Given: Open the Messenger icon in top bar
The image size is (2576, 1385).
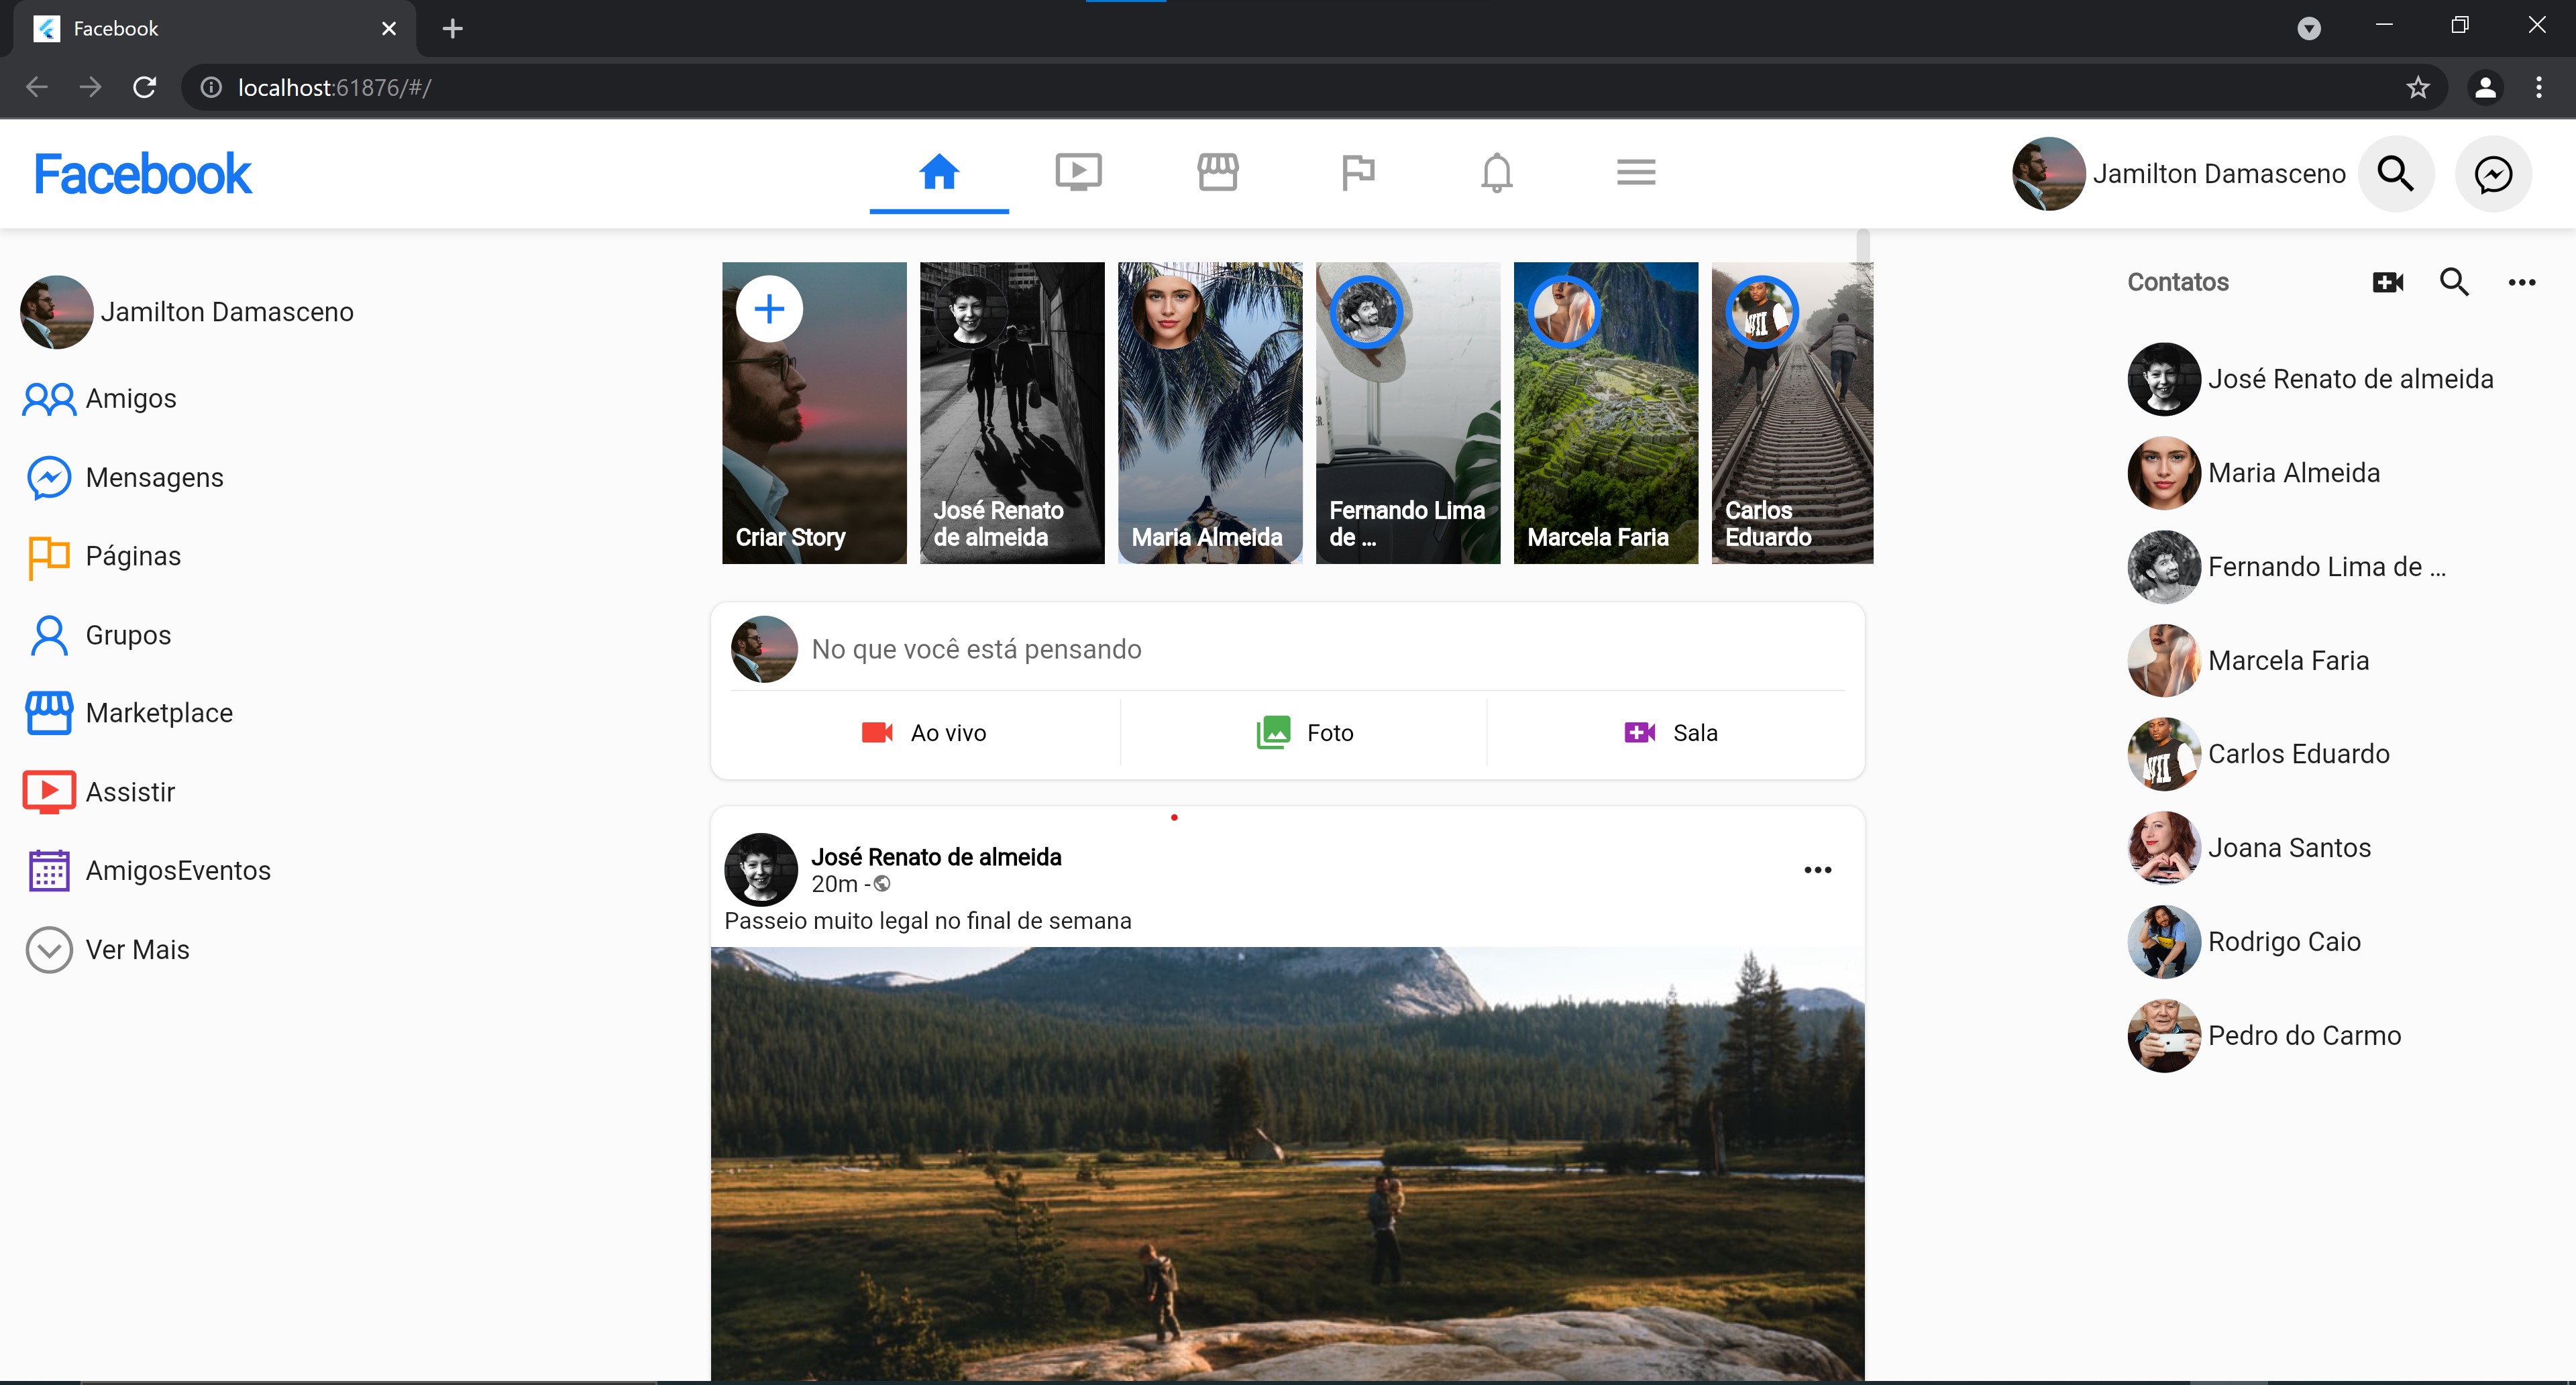Looking at the screenshot, I should tap(2493, 174).
